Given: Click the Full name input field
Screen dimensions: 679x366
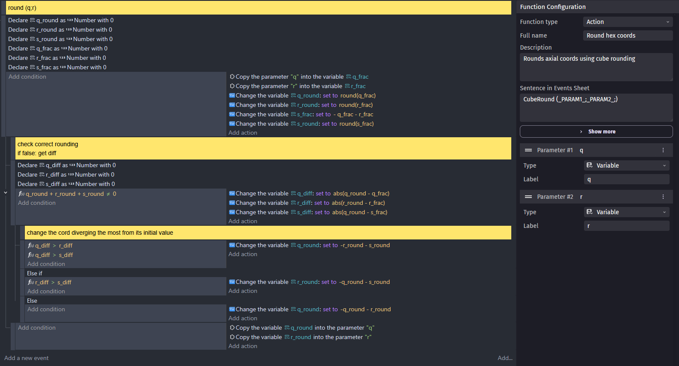Looking at the screenshot, I should (x=627, y=35).
